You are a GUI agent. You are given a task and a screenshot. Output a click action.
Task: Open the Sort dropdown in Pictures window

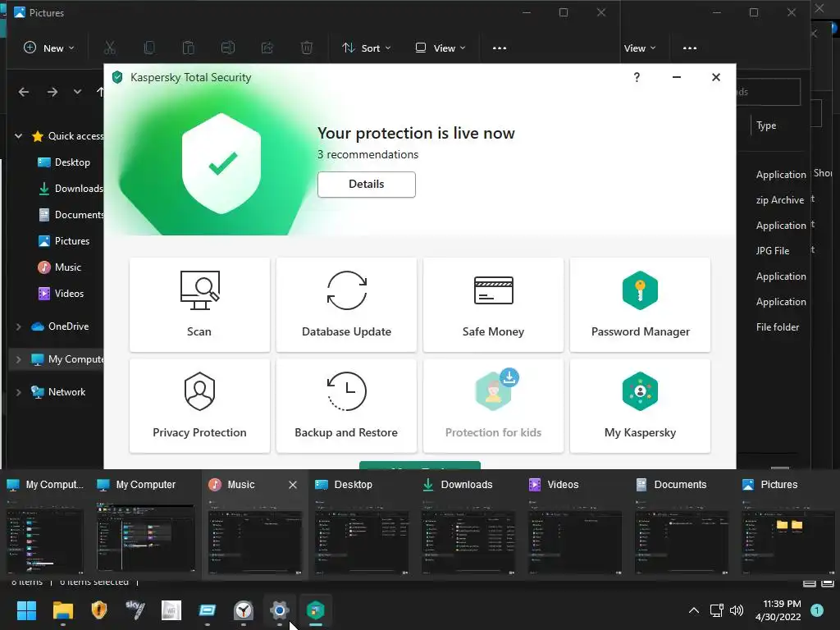(x=367, y=48)
